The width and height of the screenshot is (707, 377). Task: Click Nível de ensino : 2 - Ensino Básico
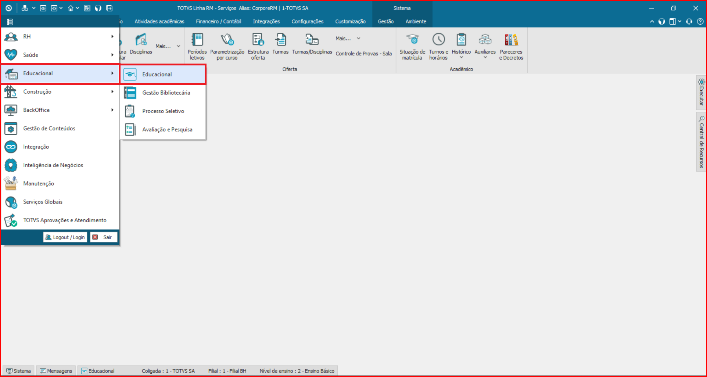(297, 371)
